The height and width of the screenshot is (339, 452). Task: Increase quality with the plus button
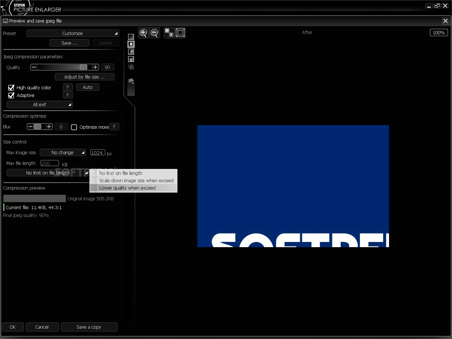tap(95, 67)
